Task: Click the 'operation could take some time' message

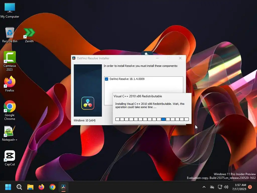Action: [150, 105]
